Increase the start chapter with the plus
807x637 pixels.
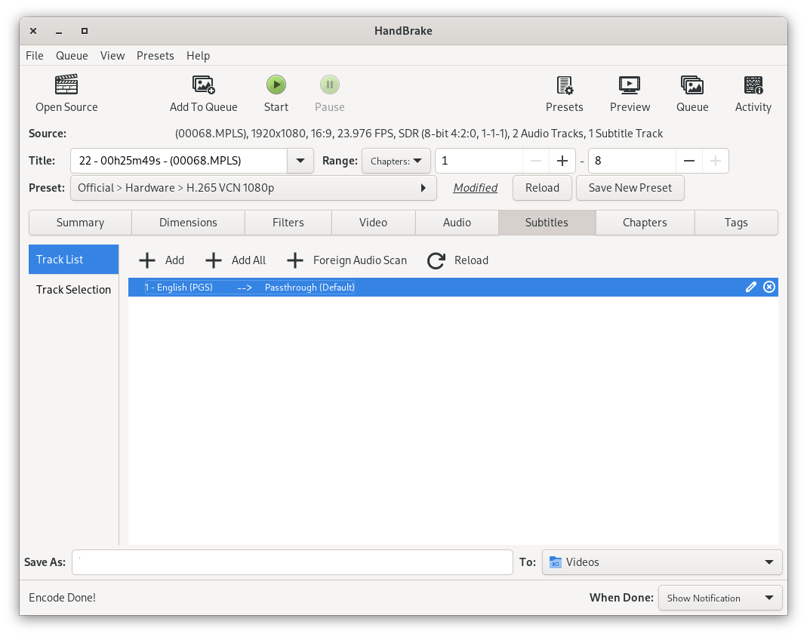pos(562,161)
